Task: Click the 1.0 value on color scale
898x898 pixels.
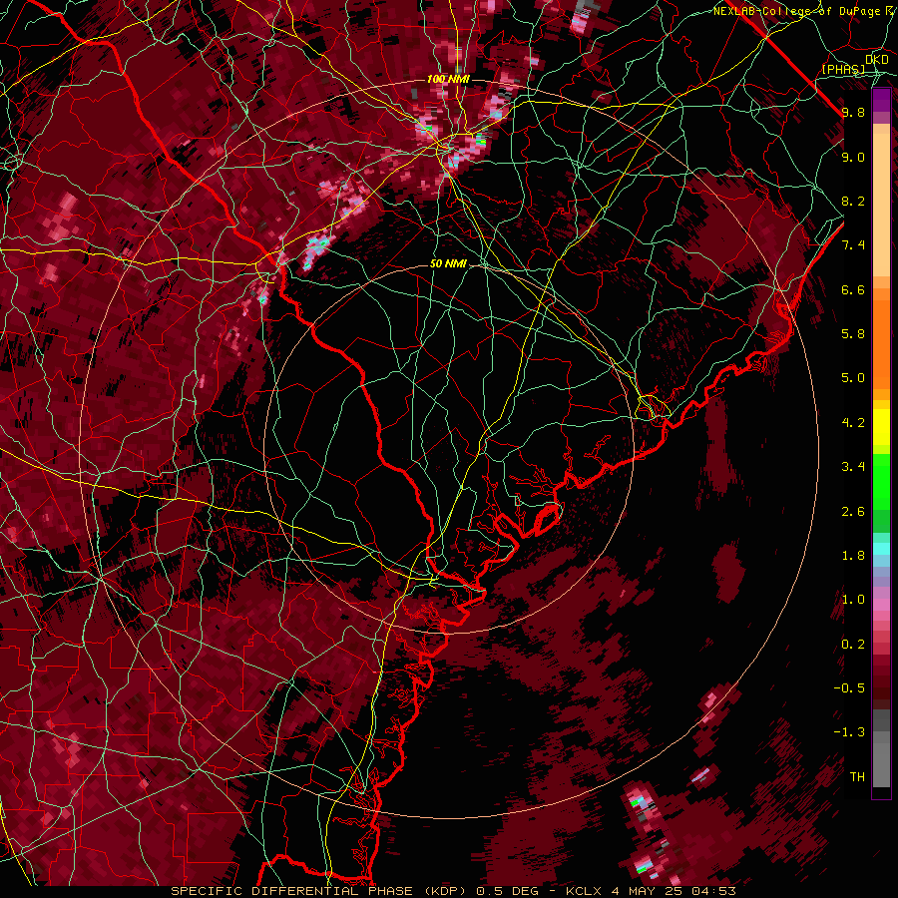Action: click(x=853, y=600)
